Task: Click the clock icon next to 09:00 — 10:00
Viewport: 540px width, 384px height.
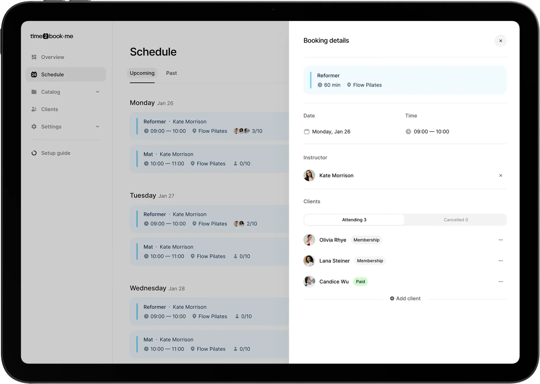Action: coord(408,131)
